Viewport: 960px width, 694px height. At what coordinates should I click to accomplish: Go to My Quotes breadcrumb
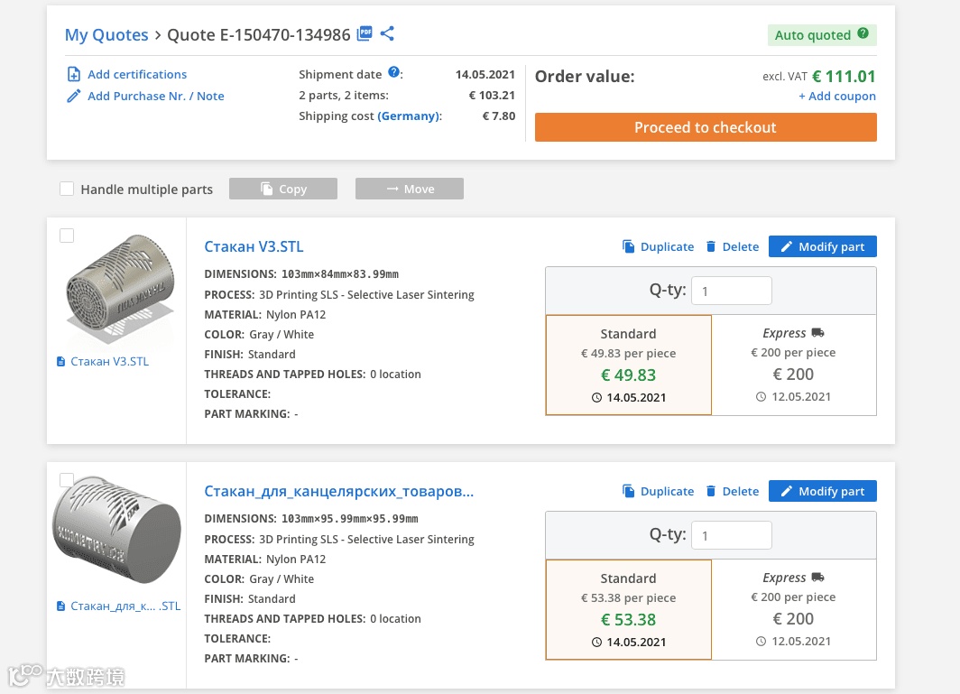click(106, 35)
